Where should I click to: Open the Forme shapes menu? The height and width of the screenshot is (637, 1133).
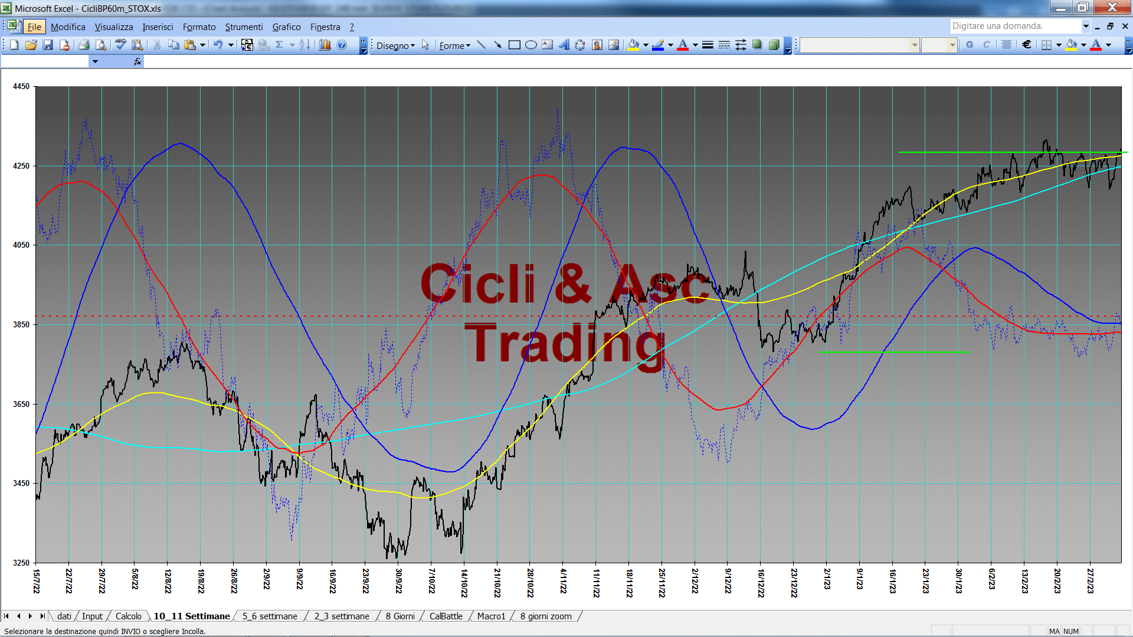[x=454, y=45]
